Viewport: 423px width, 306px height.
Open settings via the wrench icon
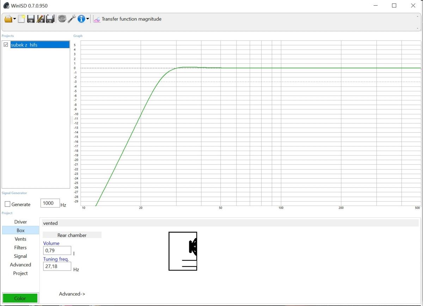point(72,19)
